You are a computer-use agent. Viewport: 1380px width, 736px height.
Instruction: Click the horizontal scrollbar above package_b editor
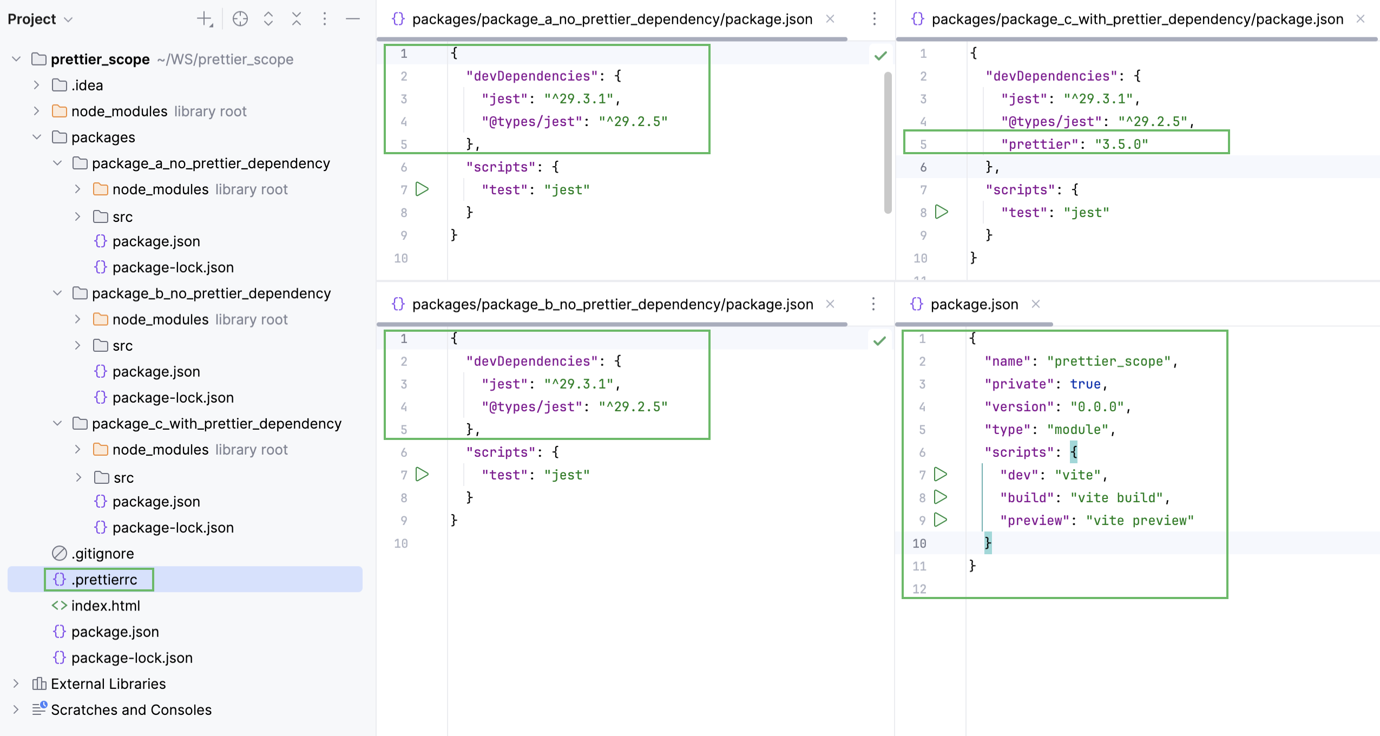pyautogui.click(x=612, y=324)
